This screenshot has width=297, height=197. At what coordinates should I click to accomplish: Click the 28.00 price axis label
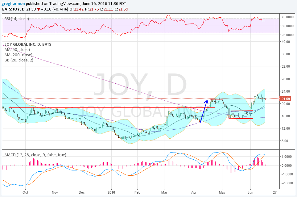point(286,79)
